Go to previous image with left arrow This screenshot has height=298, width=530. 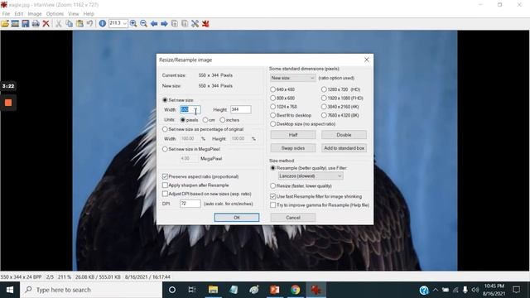point(154,24)
